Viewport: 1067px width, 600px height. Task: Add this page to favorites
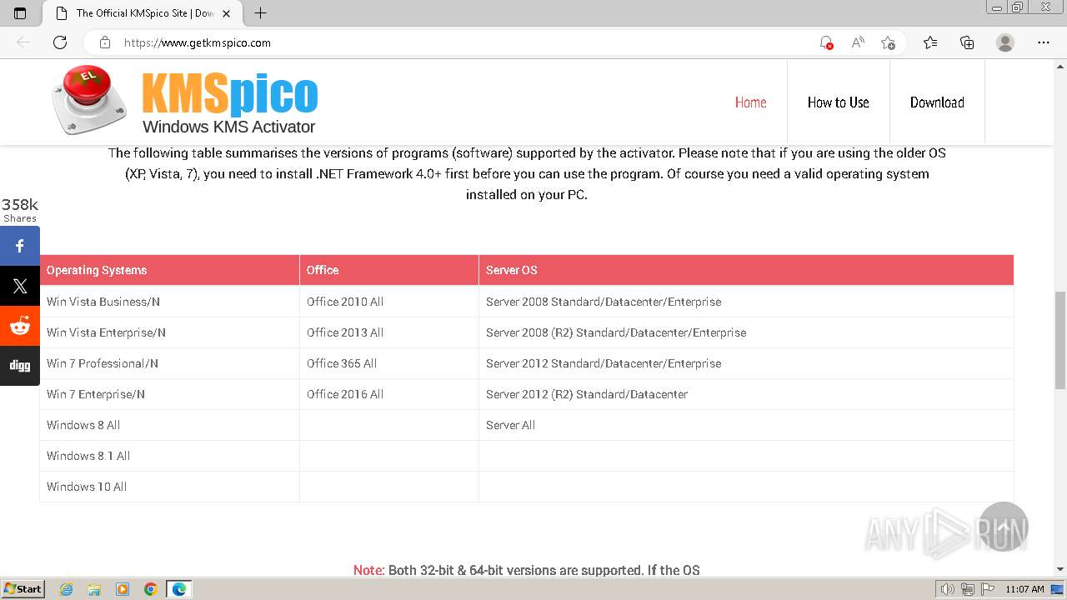[888, 42]
